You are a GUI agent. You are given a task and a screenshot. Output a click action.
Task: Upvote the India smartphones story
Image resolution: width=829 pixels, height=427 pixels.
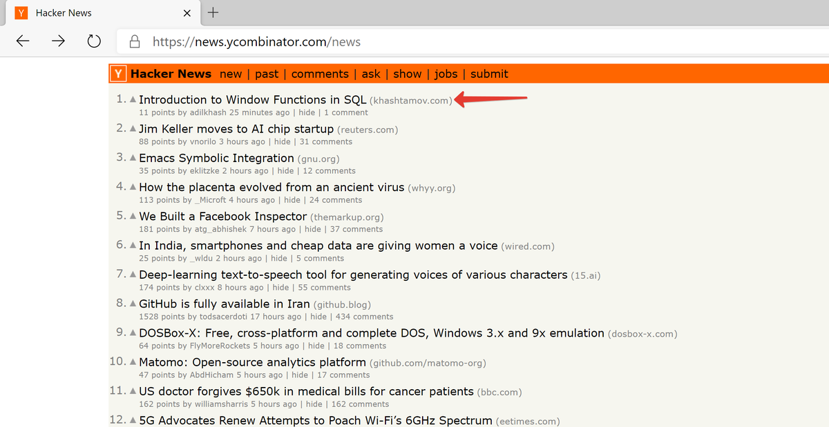point(133,246)
